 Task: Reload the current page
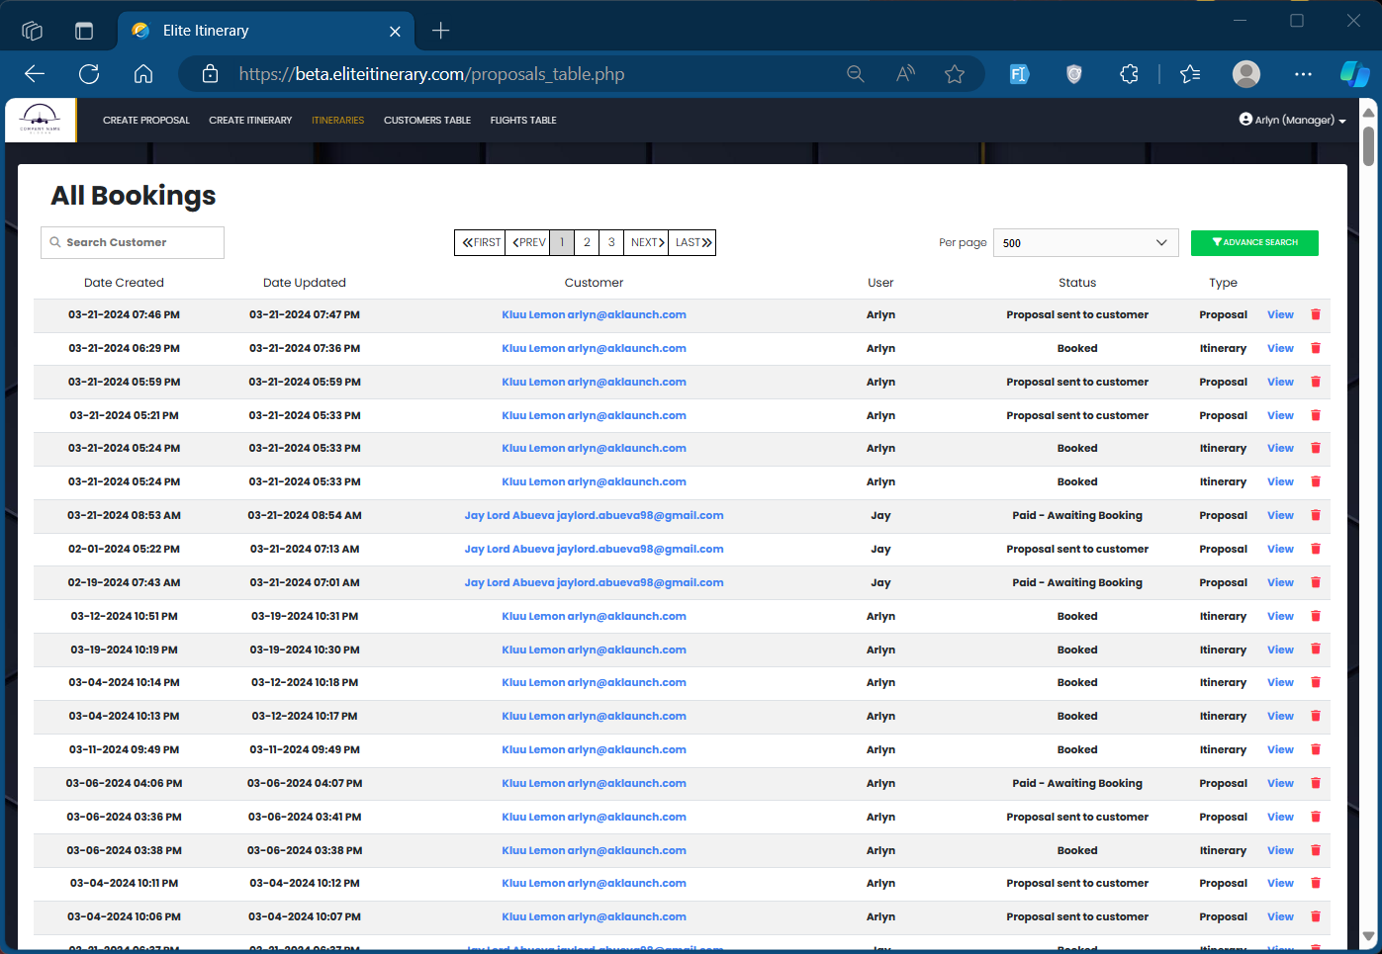(x=89, y=74)
